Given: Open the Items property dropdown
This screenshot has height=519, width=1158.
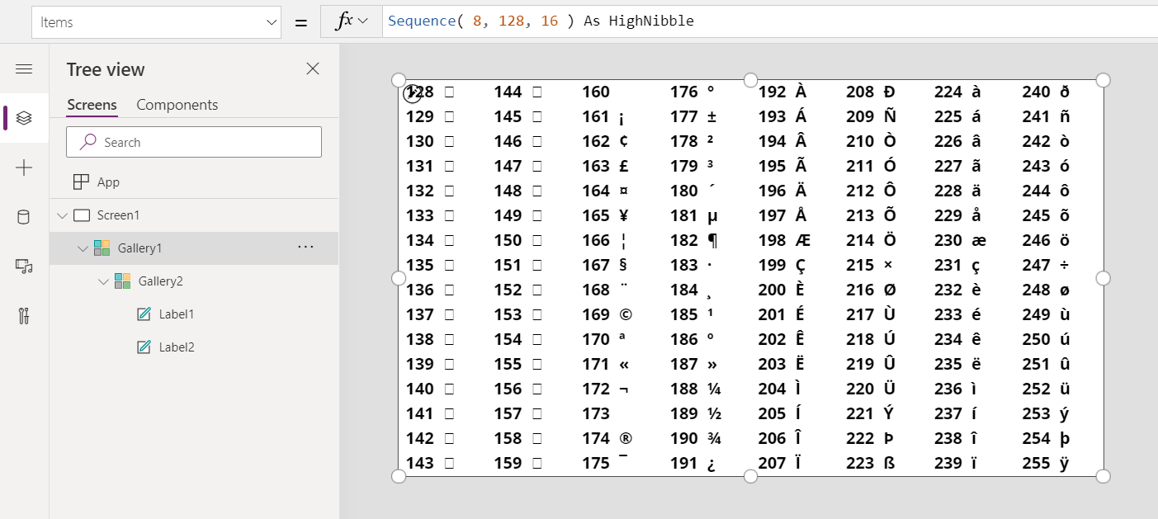Looking at the screenshot, I should (272, 21).
